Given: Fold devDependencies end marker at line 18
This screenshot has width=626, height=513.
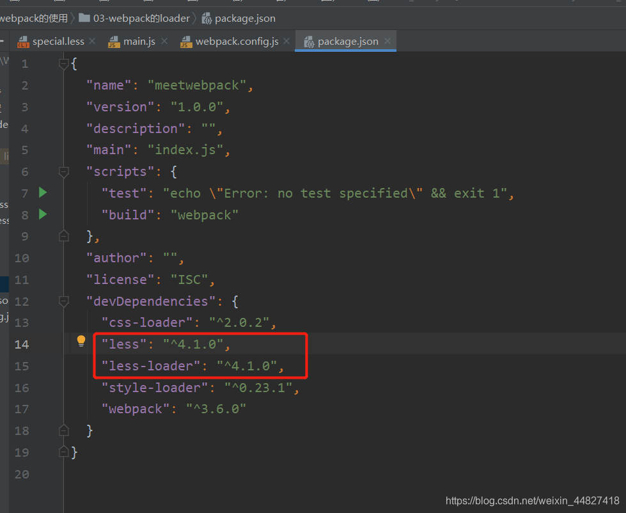Looking at the screenshot, I should [x=63, y=430].
